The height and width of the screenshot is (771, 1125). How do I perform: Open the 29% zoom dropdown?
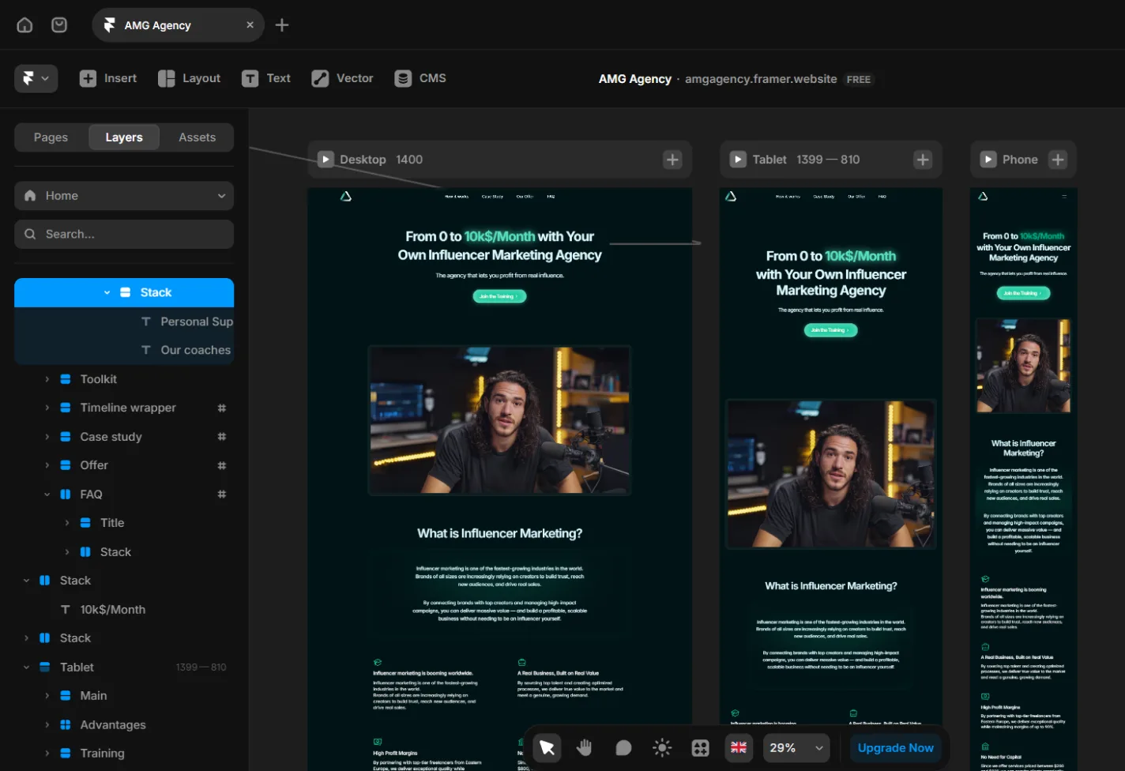pyautogui.click(x=796, y=748)
